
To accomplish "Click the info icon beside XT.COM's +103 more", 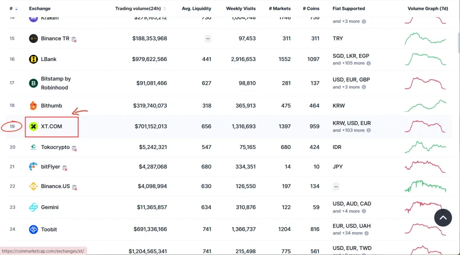I will click(369, 131).
